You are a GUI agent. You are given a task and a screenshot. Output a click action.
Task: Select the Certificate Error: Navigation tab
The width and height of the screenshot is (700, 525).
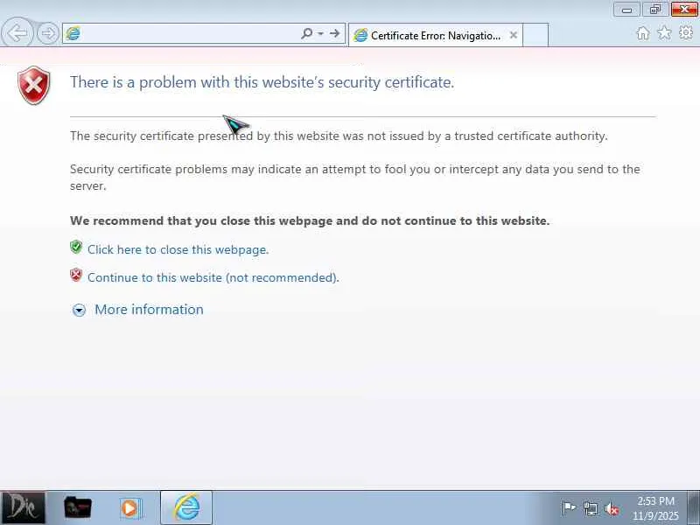(435, 35)
